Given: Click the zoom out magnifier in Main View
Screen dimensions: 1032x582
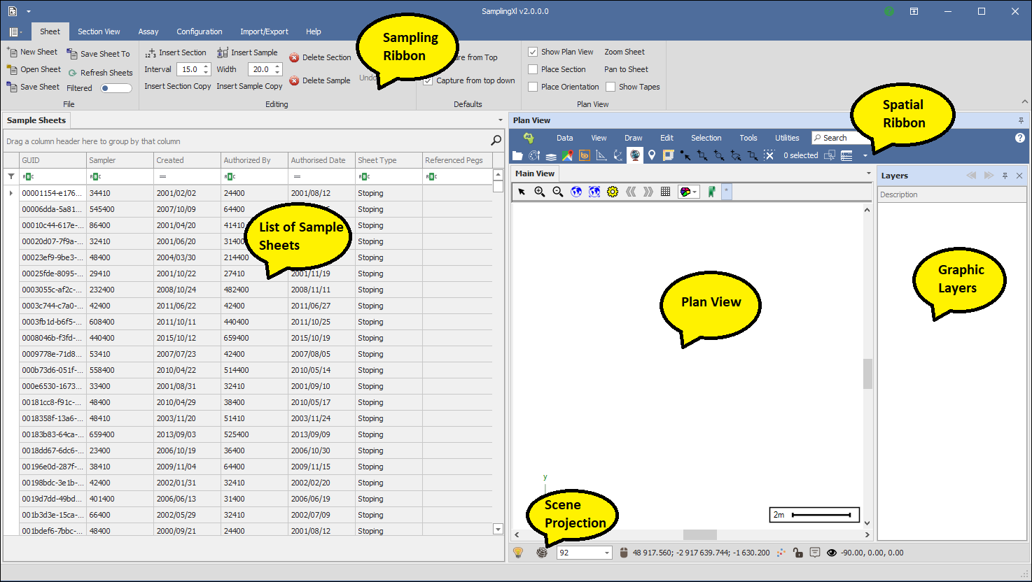Looking at the screenshot, I should (558, 191).
